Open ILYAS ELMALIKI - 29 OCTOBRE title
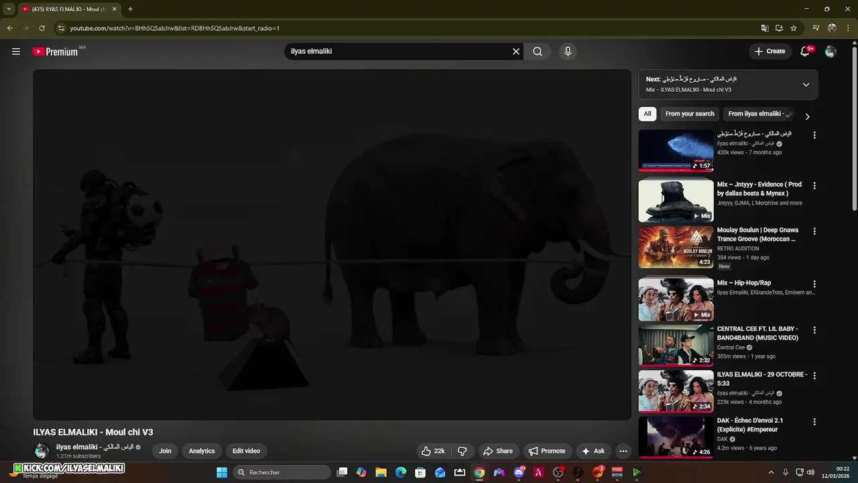 [x=762, y=379]
